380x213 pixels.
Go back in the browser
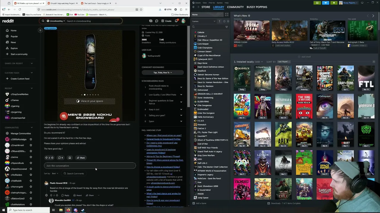[8, 9]
